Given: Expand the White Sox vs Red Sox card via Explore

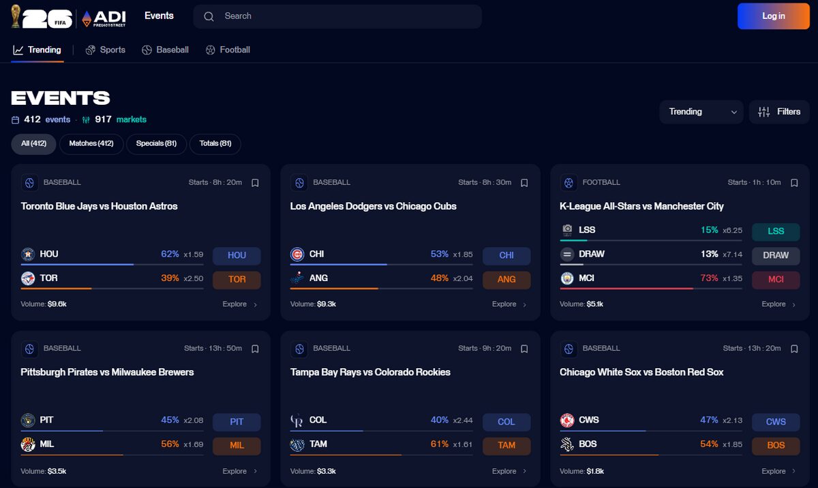Looking at the screenshot, I should pyautogui.click(x=779, y=471).
